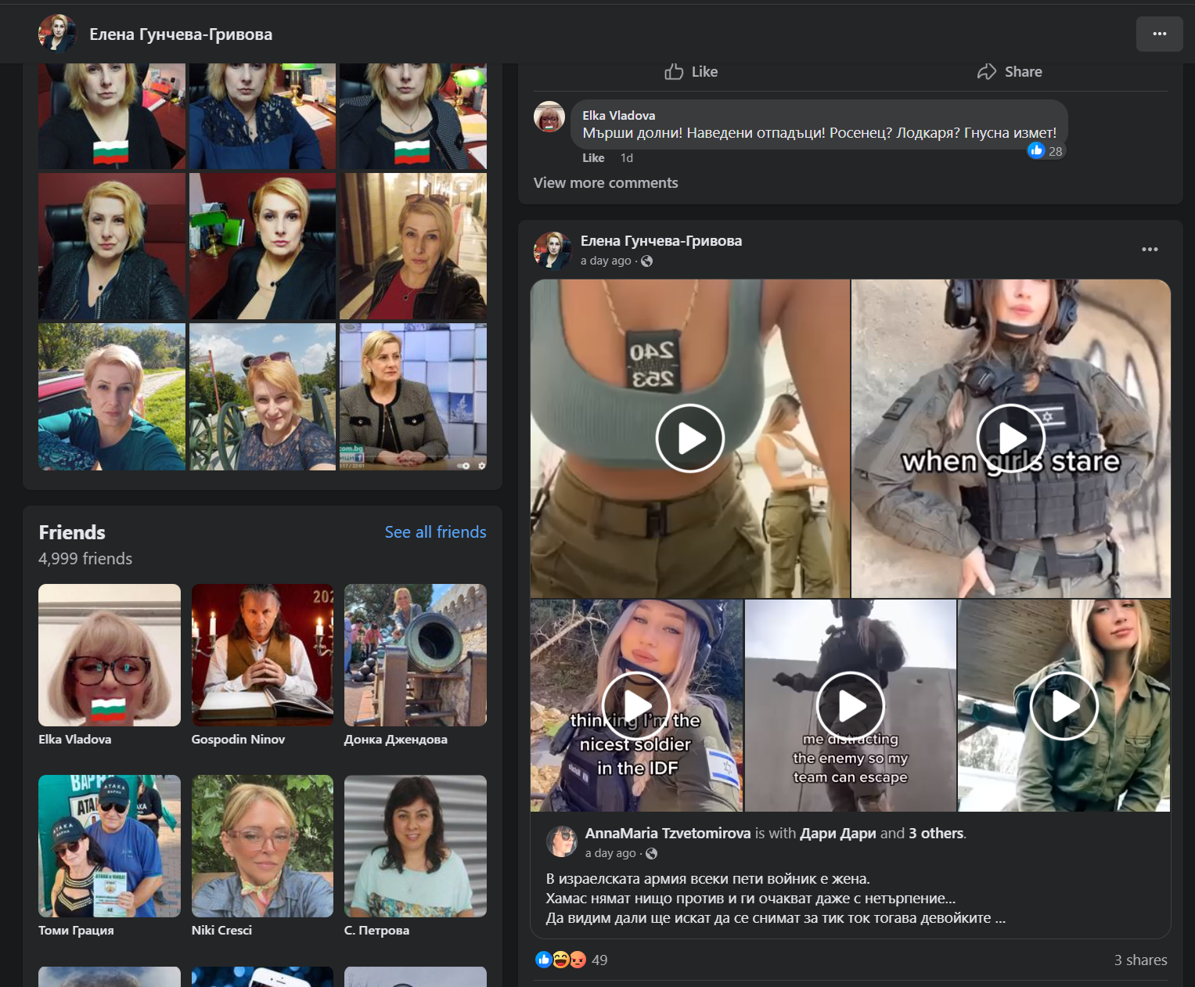The image size is (1195, 987).
Task: Open the reactions icons beside 49
Action: click(560, 960)
